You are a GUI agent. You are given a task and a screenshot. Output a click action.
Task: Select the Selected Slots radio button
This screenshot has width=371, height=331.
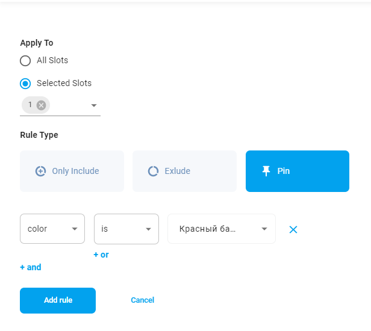pos(25,84)
